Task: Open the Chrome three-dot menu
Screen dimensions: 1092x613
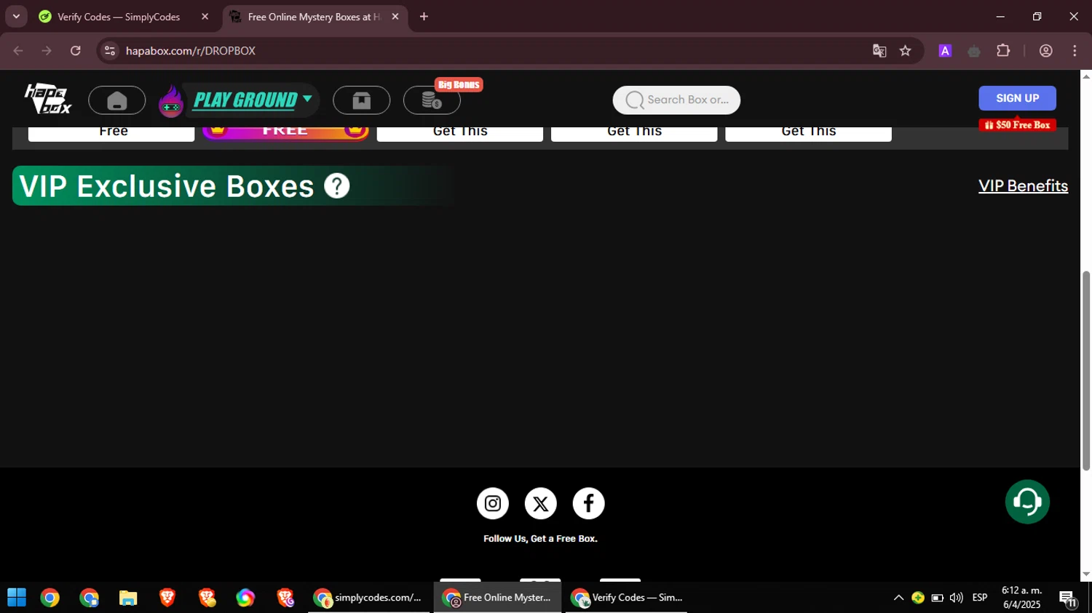Action: point(1075,51)
